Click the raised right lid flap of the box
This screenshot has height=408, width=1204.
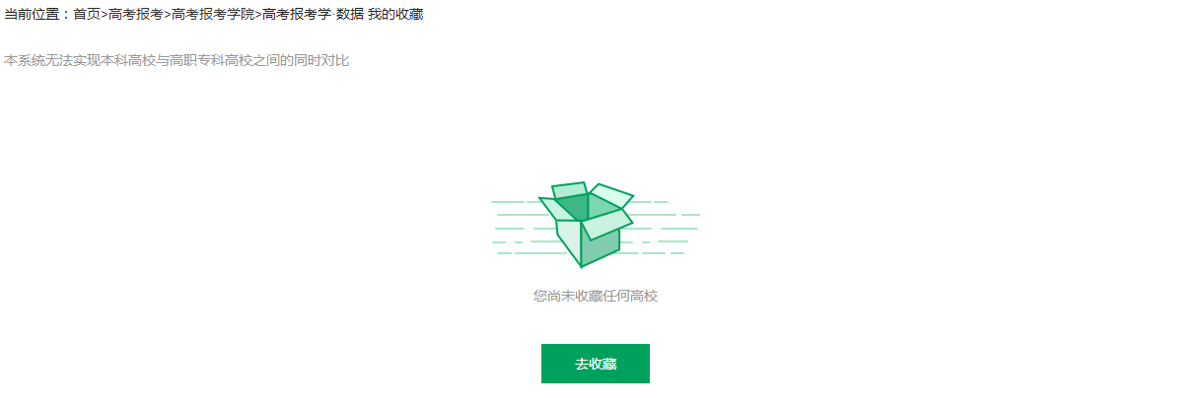[611, 195]
